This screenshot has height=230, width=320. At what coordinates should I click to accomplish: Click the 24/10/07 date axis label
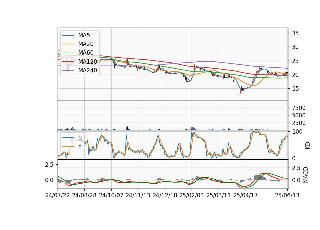[111, 195]
